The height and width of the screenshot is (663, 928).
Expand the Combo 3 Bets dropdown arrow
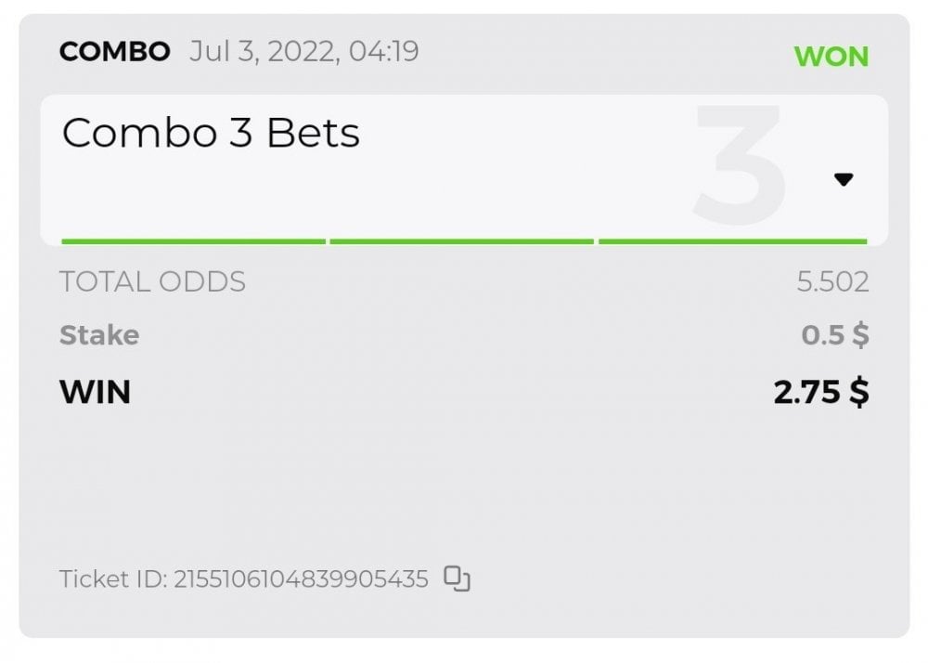(x=843, y=180)
